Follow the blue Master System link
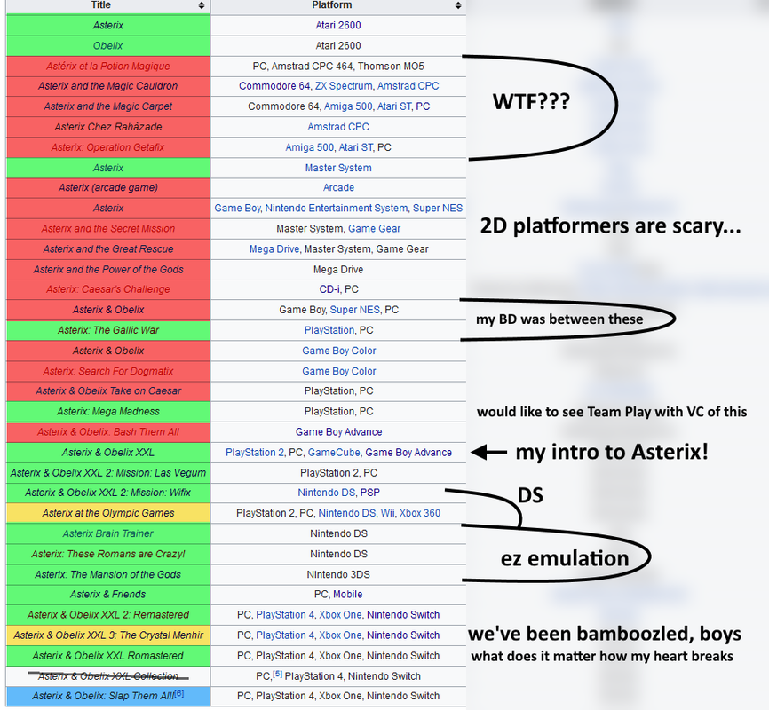 338,168
